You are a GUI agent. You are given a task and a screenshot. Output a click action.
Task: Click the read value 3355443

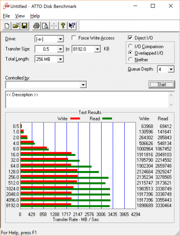pyautogui.click(x=163, y=200)
